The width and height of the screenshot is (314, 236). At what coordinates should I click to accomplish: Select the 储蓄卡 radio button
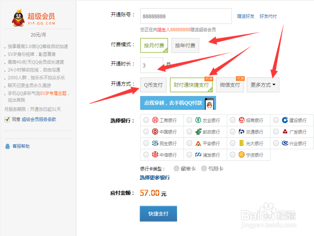coord(177,168)
